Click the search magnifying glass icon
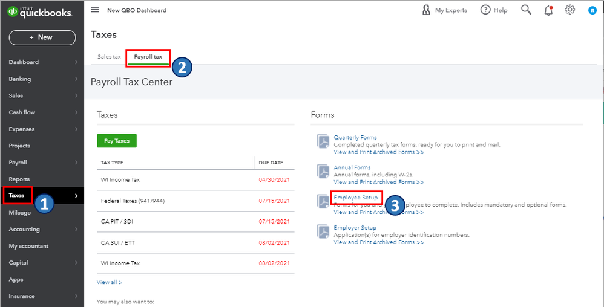Screen dimensions: 604x307 click(526, 10)
